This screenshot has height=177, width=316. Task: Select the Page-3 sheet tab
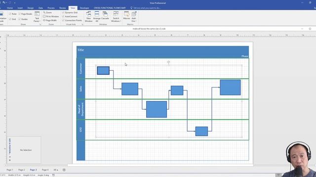tap(33, 170)
